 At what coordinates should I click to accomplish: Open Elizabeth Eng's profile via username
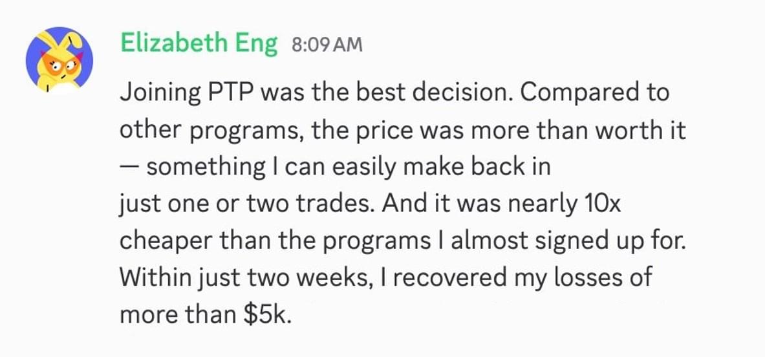pos(199,43)
